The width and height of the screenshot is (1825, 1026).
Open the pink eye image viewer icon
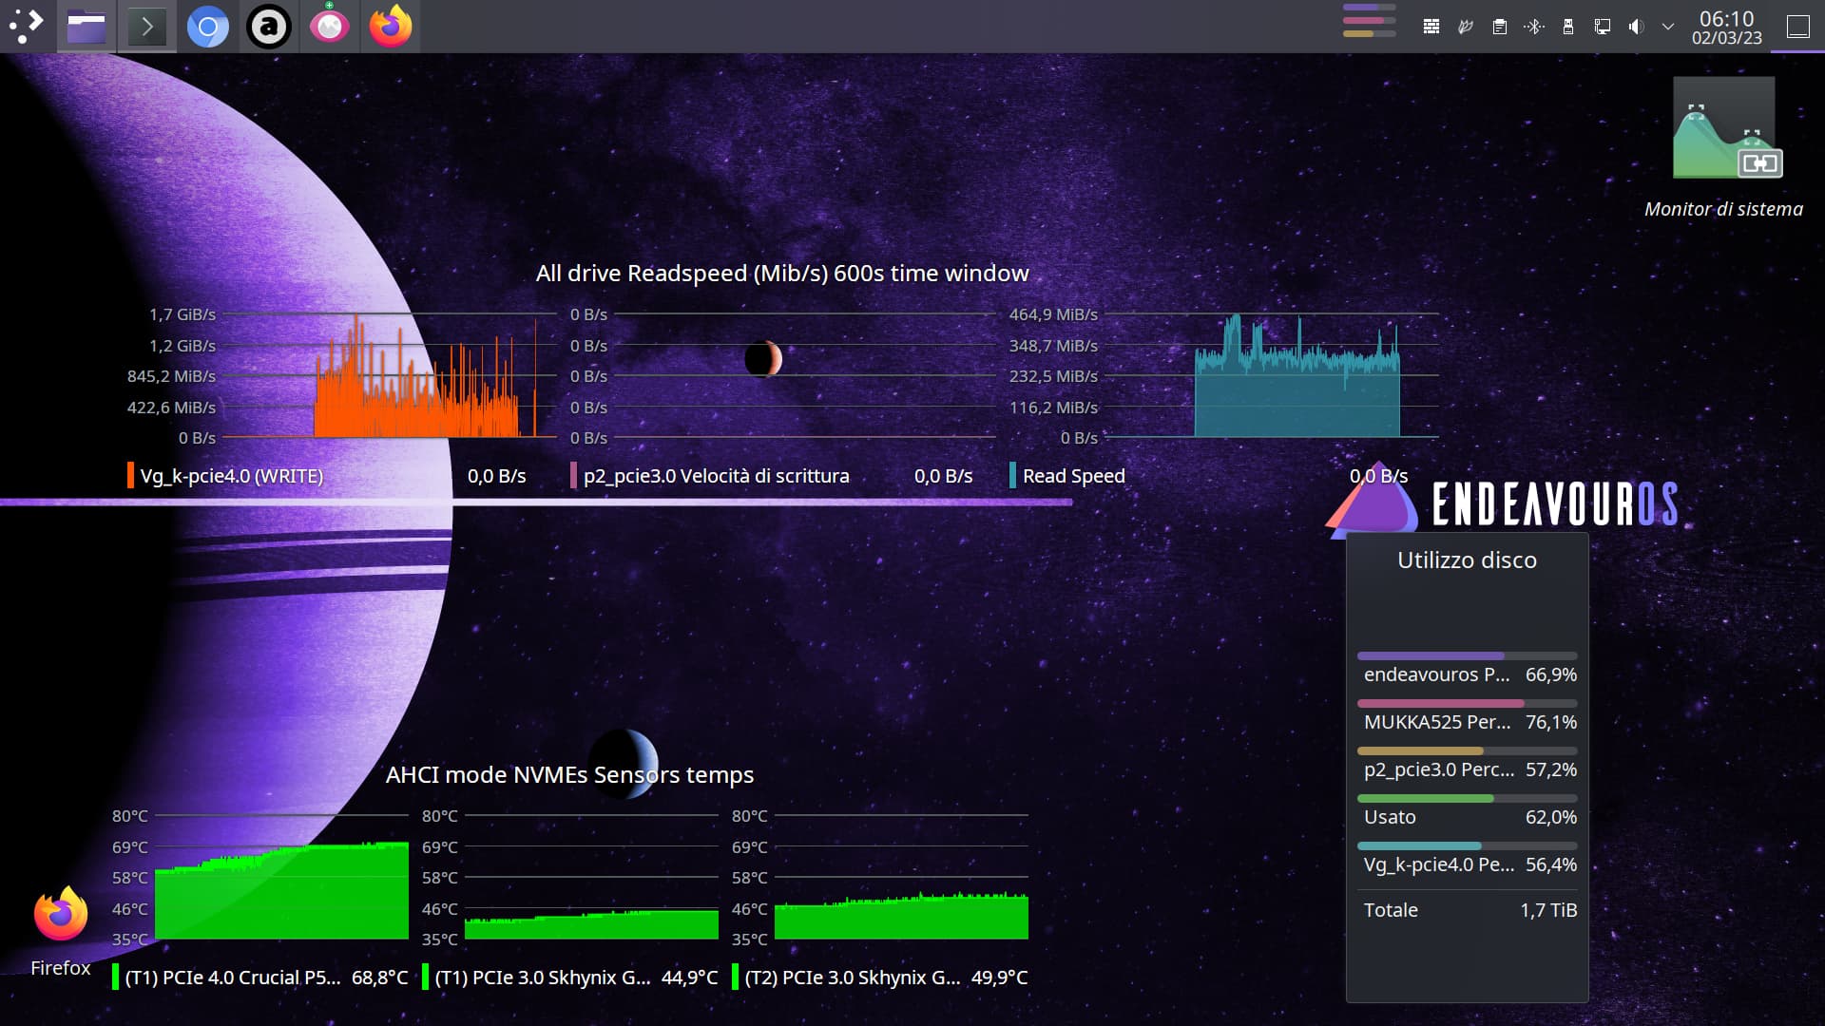click(x=330, y=27)
